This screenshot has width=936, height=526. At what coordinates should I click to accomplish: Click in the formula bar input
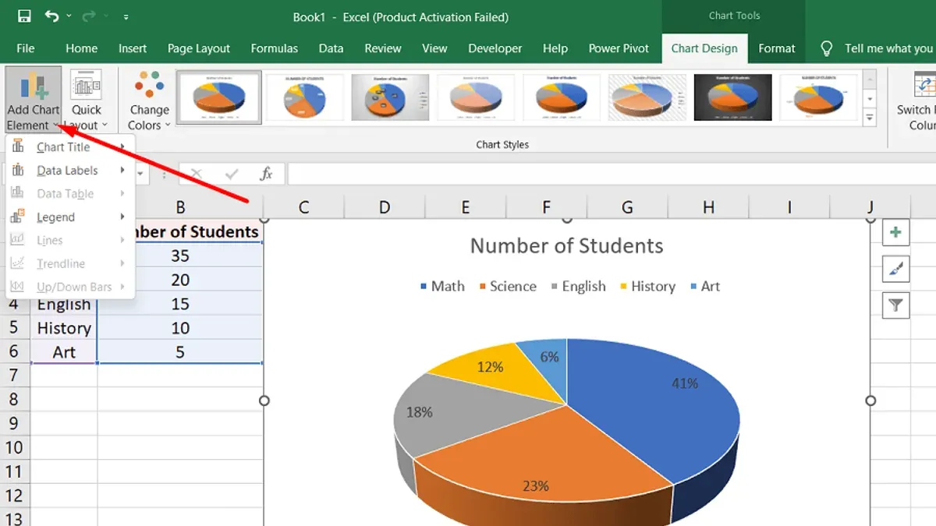pos(611,174)
